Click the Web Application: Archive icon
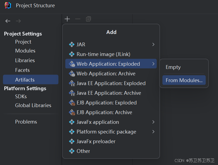The width and height of the screenshot is (218, 165). click(x=72, y=73)
